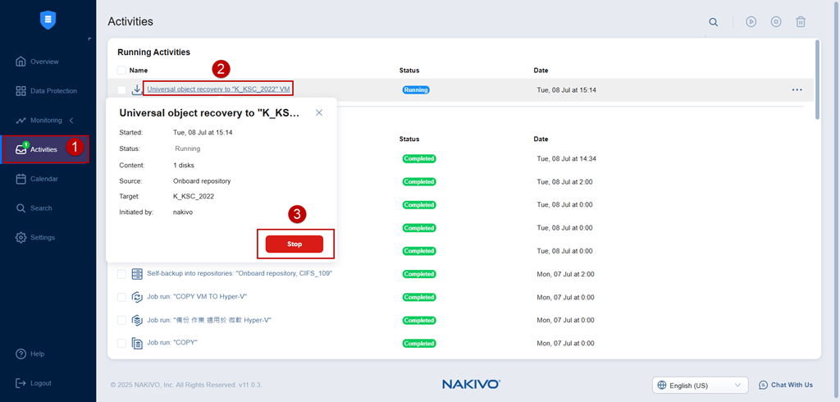Click the activities list vertical scrollbar

[817, 80]
